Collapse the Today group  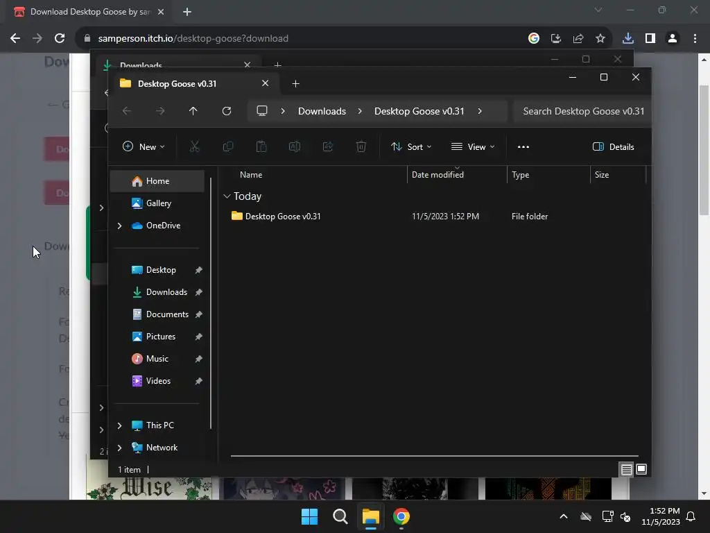pyautogui.click(x=227, y=196)
